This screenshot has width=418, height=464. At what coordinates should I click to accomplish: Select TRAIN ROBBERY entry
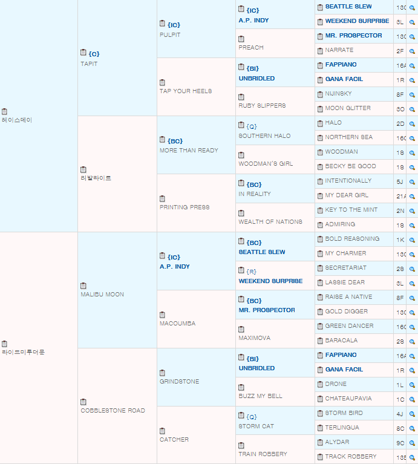pyautogui.click(x=263, y=454)
